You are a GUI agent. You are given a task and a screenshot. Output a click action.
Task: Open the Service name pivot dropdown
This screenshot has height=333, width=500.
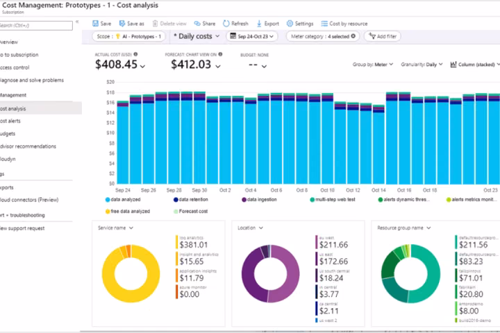coord(115,228)
